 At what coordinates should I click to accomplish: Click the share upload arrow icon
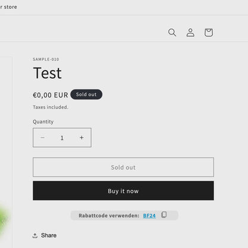click(35, 235)
